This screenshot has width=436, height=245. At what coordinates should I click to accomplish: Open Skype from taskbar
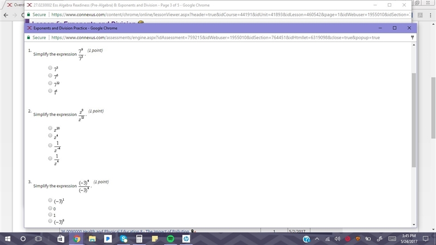pyautogui.click(x=124, y=239)
